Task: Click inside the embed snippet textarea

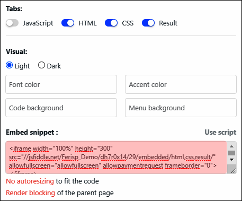Action: 116,158
